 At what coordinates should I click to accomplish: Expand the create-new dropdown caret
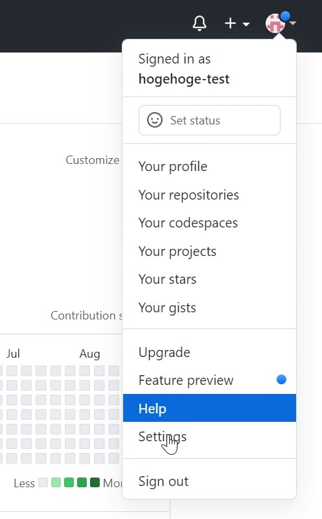coord(246,24)
